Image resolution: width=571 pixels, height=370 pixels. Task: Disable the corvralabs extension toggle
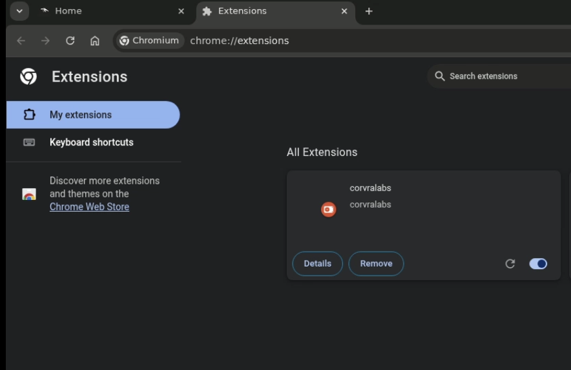tap(538, 263)
